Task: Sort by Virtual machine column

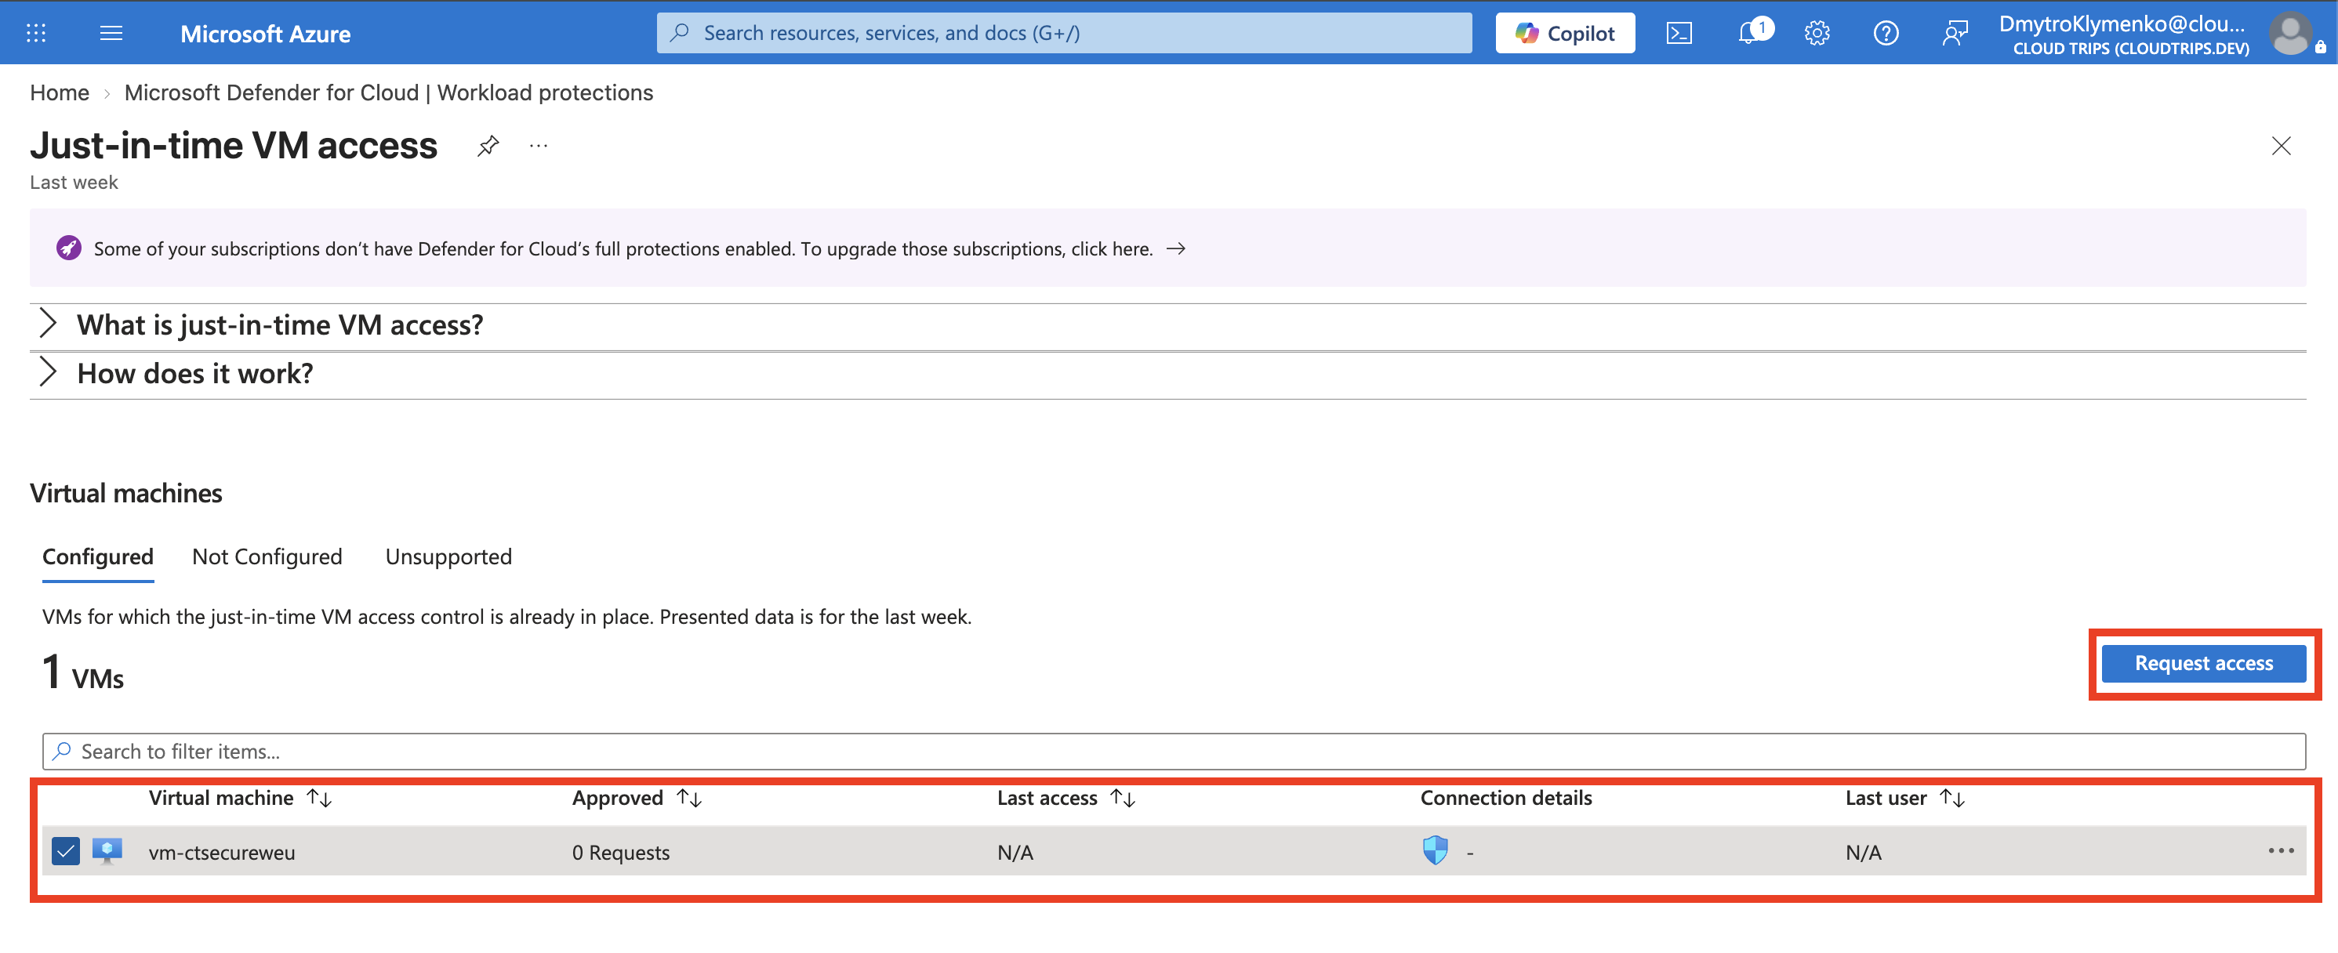Action: tap(241, 798)
